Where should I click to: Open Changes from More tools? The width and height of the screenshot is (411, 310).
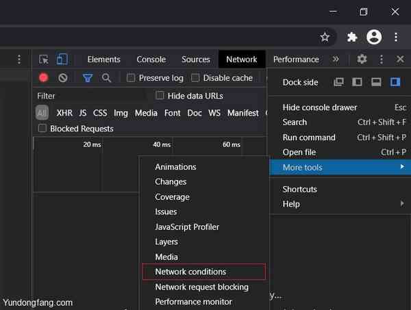[x=203, y=182]
